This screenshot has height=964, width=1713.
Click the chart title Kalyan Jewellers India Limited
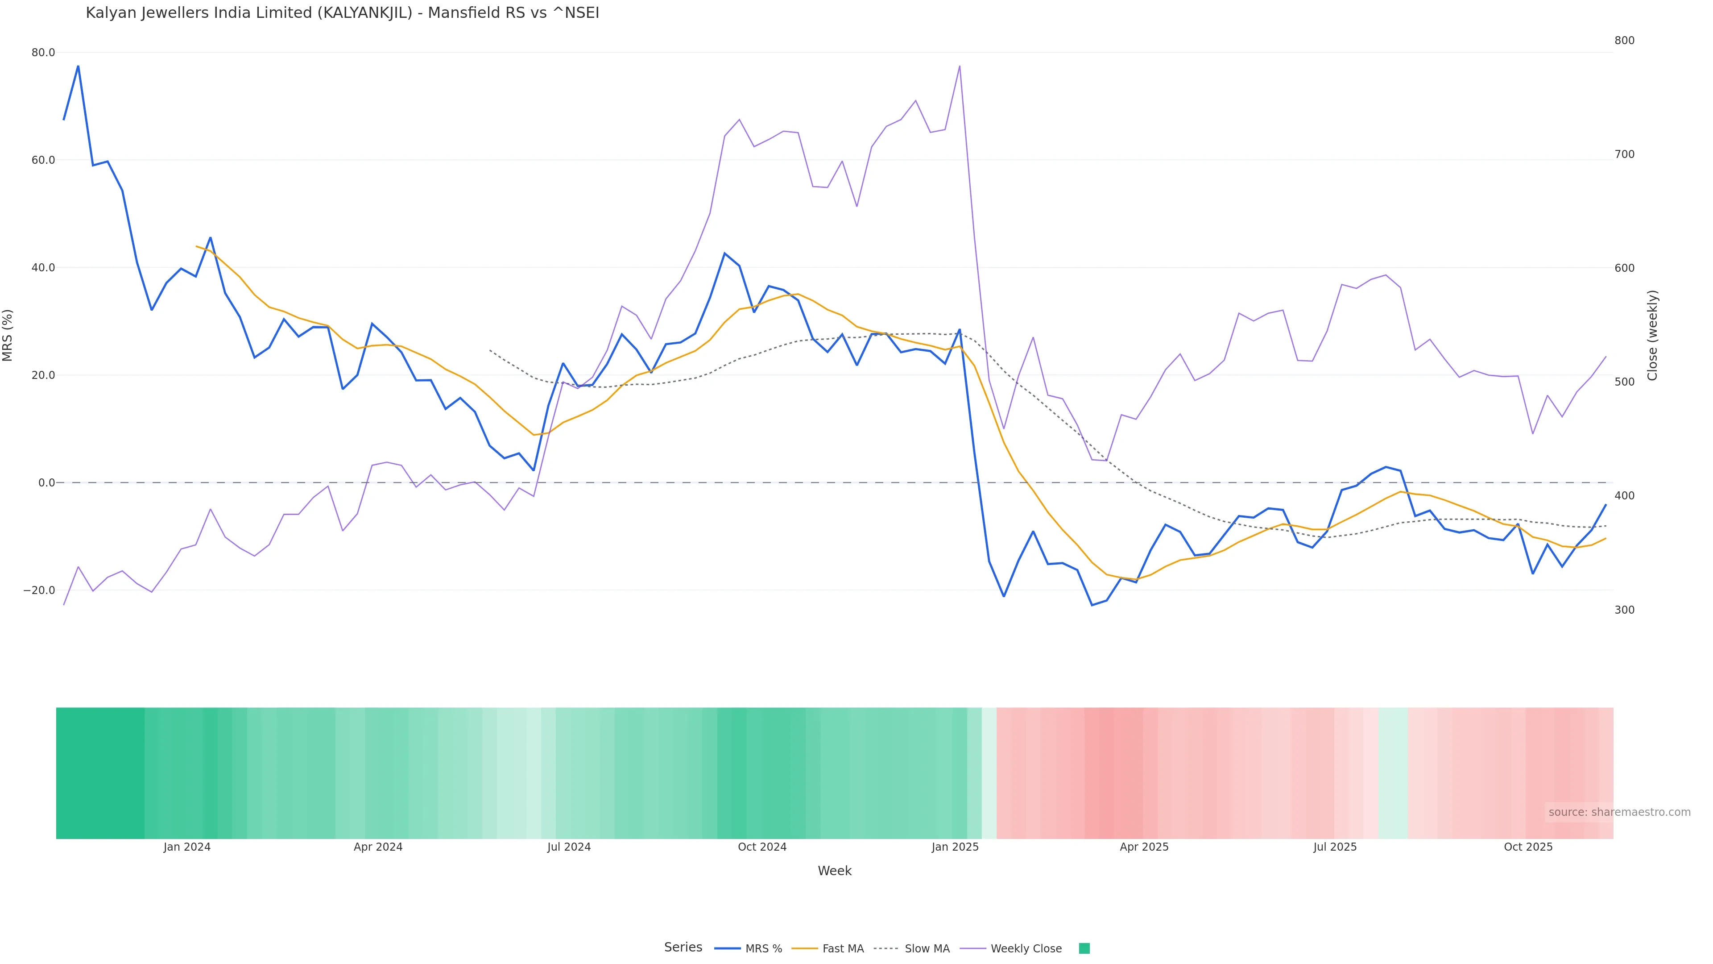click(x=343, y=13)
